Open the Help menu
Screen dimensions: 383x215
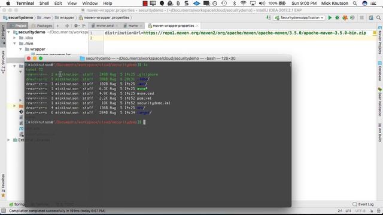tap(108, 4)
